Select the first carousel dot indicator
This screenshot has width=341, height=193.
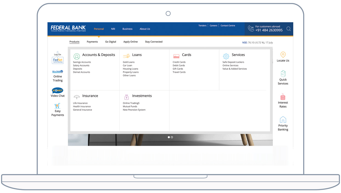pyautogui.click(x=169, y=137)
